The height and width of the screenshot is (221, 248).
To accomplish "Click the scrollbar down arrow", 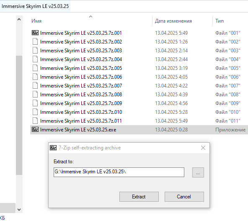I will pos(19,210).
